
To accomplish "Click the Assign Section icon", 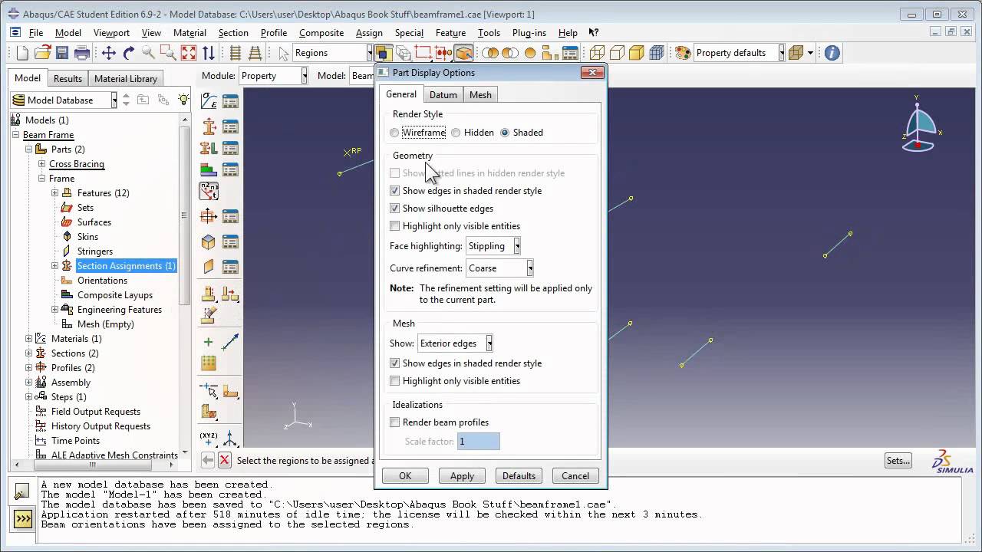I will point(209,148).
